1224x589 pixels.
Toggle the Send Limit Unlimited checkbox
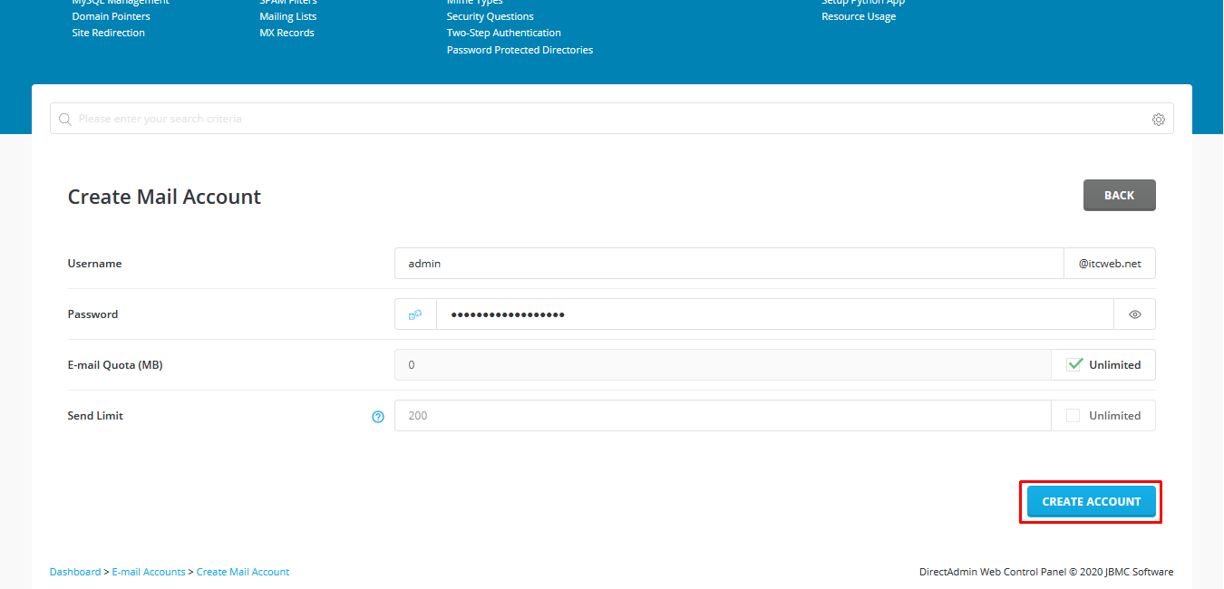coord(1073,415)
